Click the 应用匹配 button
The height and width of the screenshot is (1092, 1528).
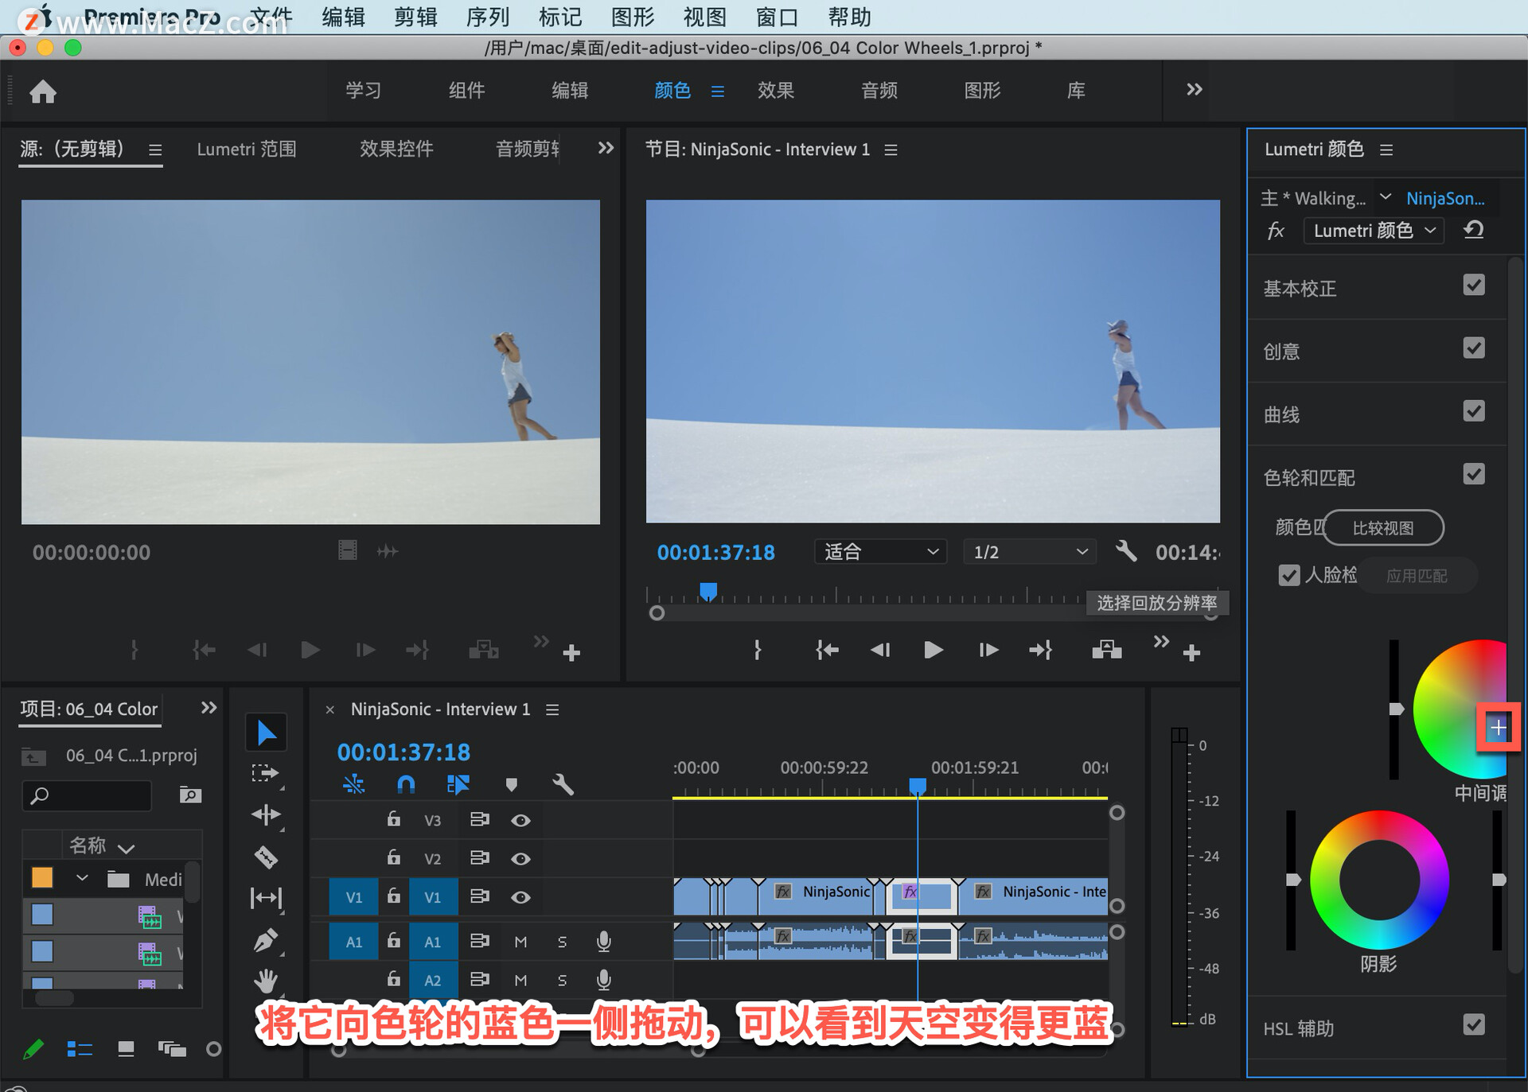click(1417, 576)
